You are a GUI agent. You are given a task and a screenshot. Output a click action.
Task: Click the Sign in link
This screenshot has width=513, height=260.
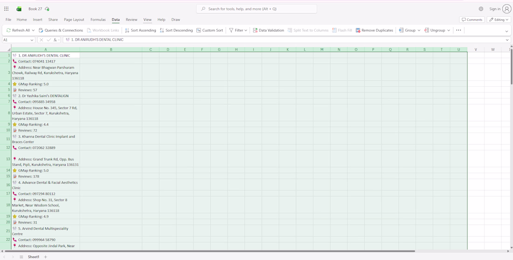coord(495,9)
